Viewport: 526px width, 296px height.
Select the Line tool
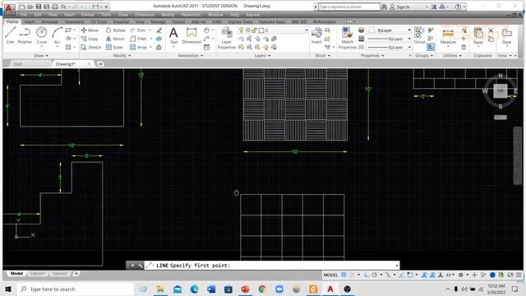10,35
